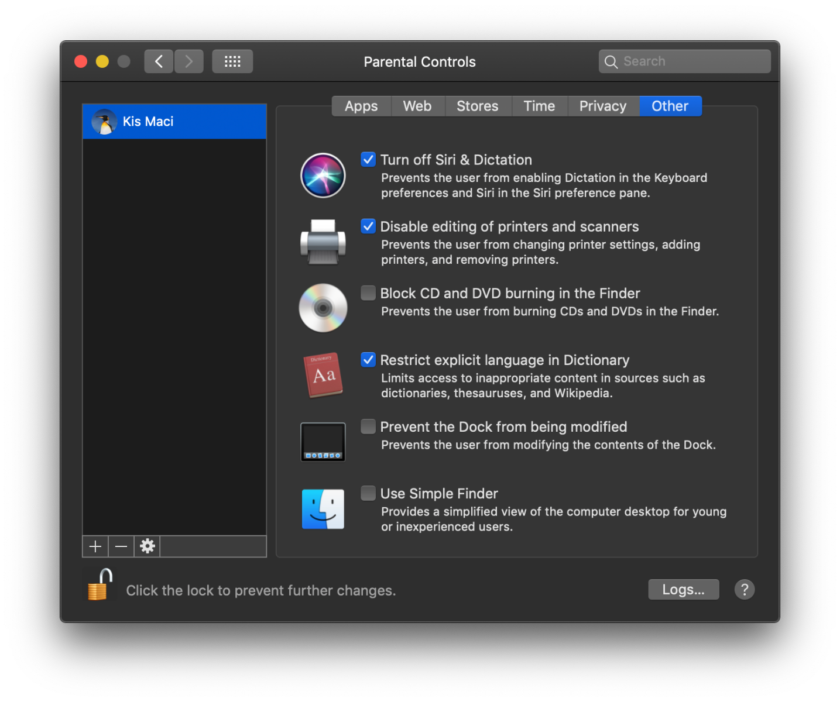The height and width of the screenshot is (702, 840).
Task: Add a user with the plus button
Action: [x=95, y=546]
